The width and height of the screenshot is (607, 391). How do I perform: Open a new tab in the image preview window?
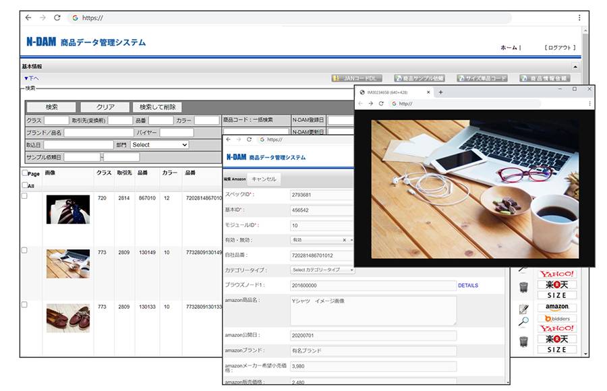[x=440, y=92]
